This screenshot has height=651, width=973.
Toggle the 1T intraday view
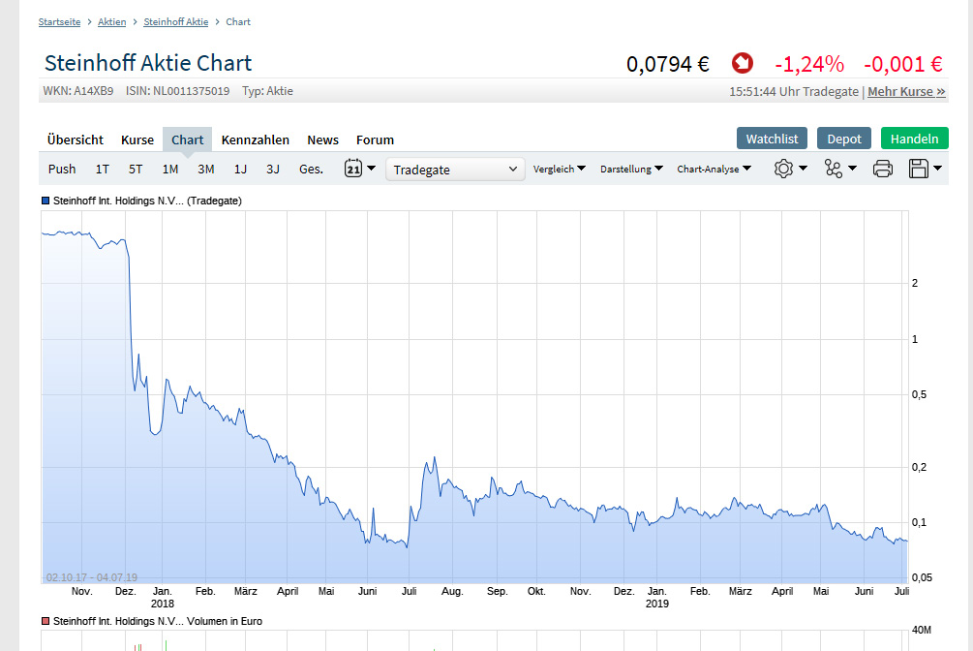[102, 168]
